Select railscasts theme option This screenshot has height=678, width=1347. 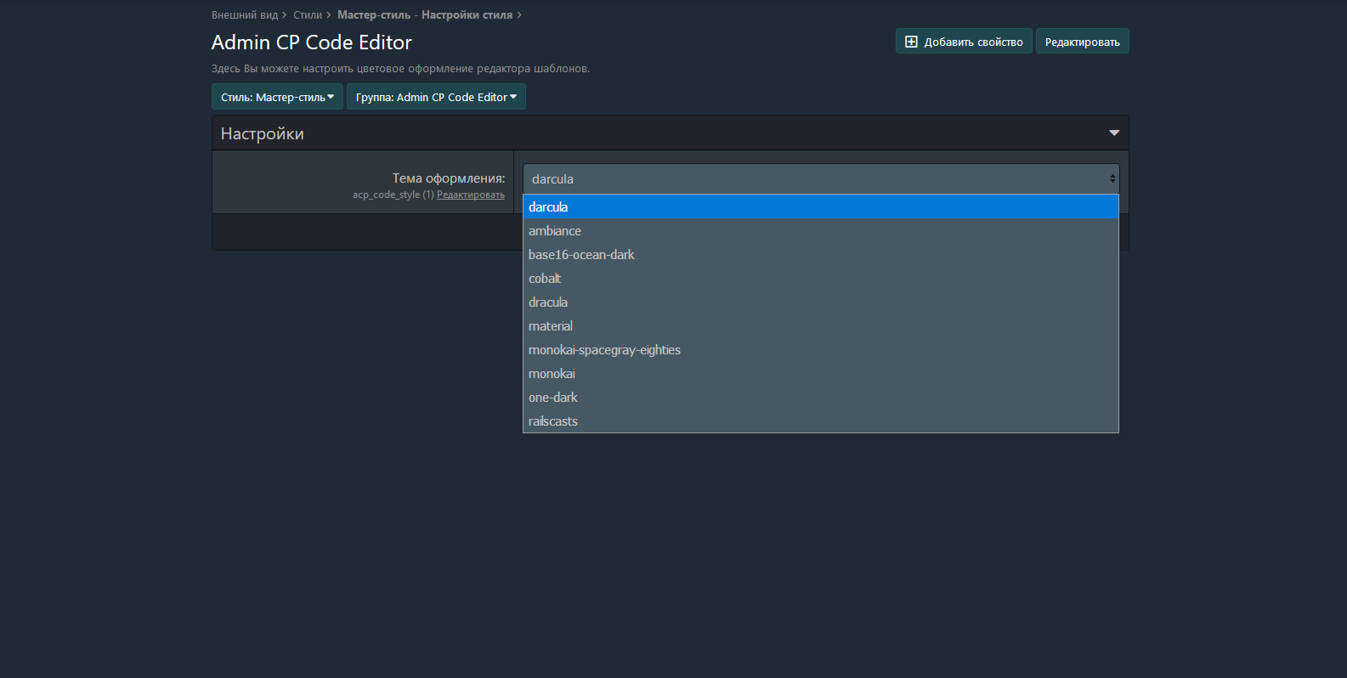[553, 421]
